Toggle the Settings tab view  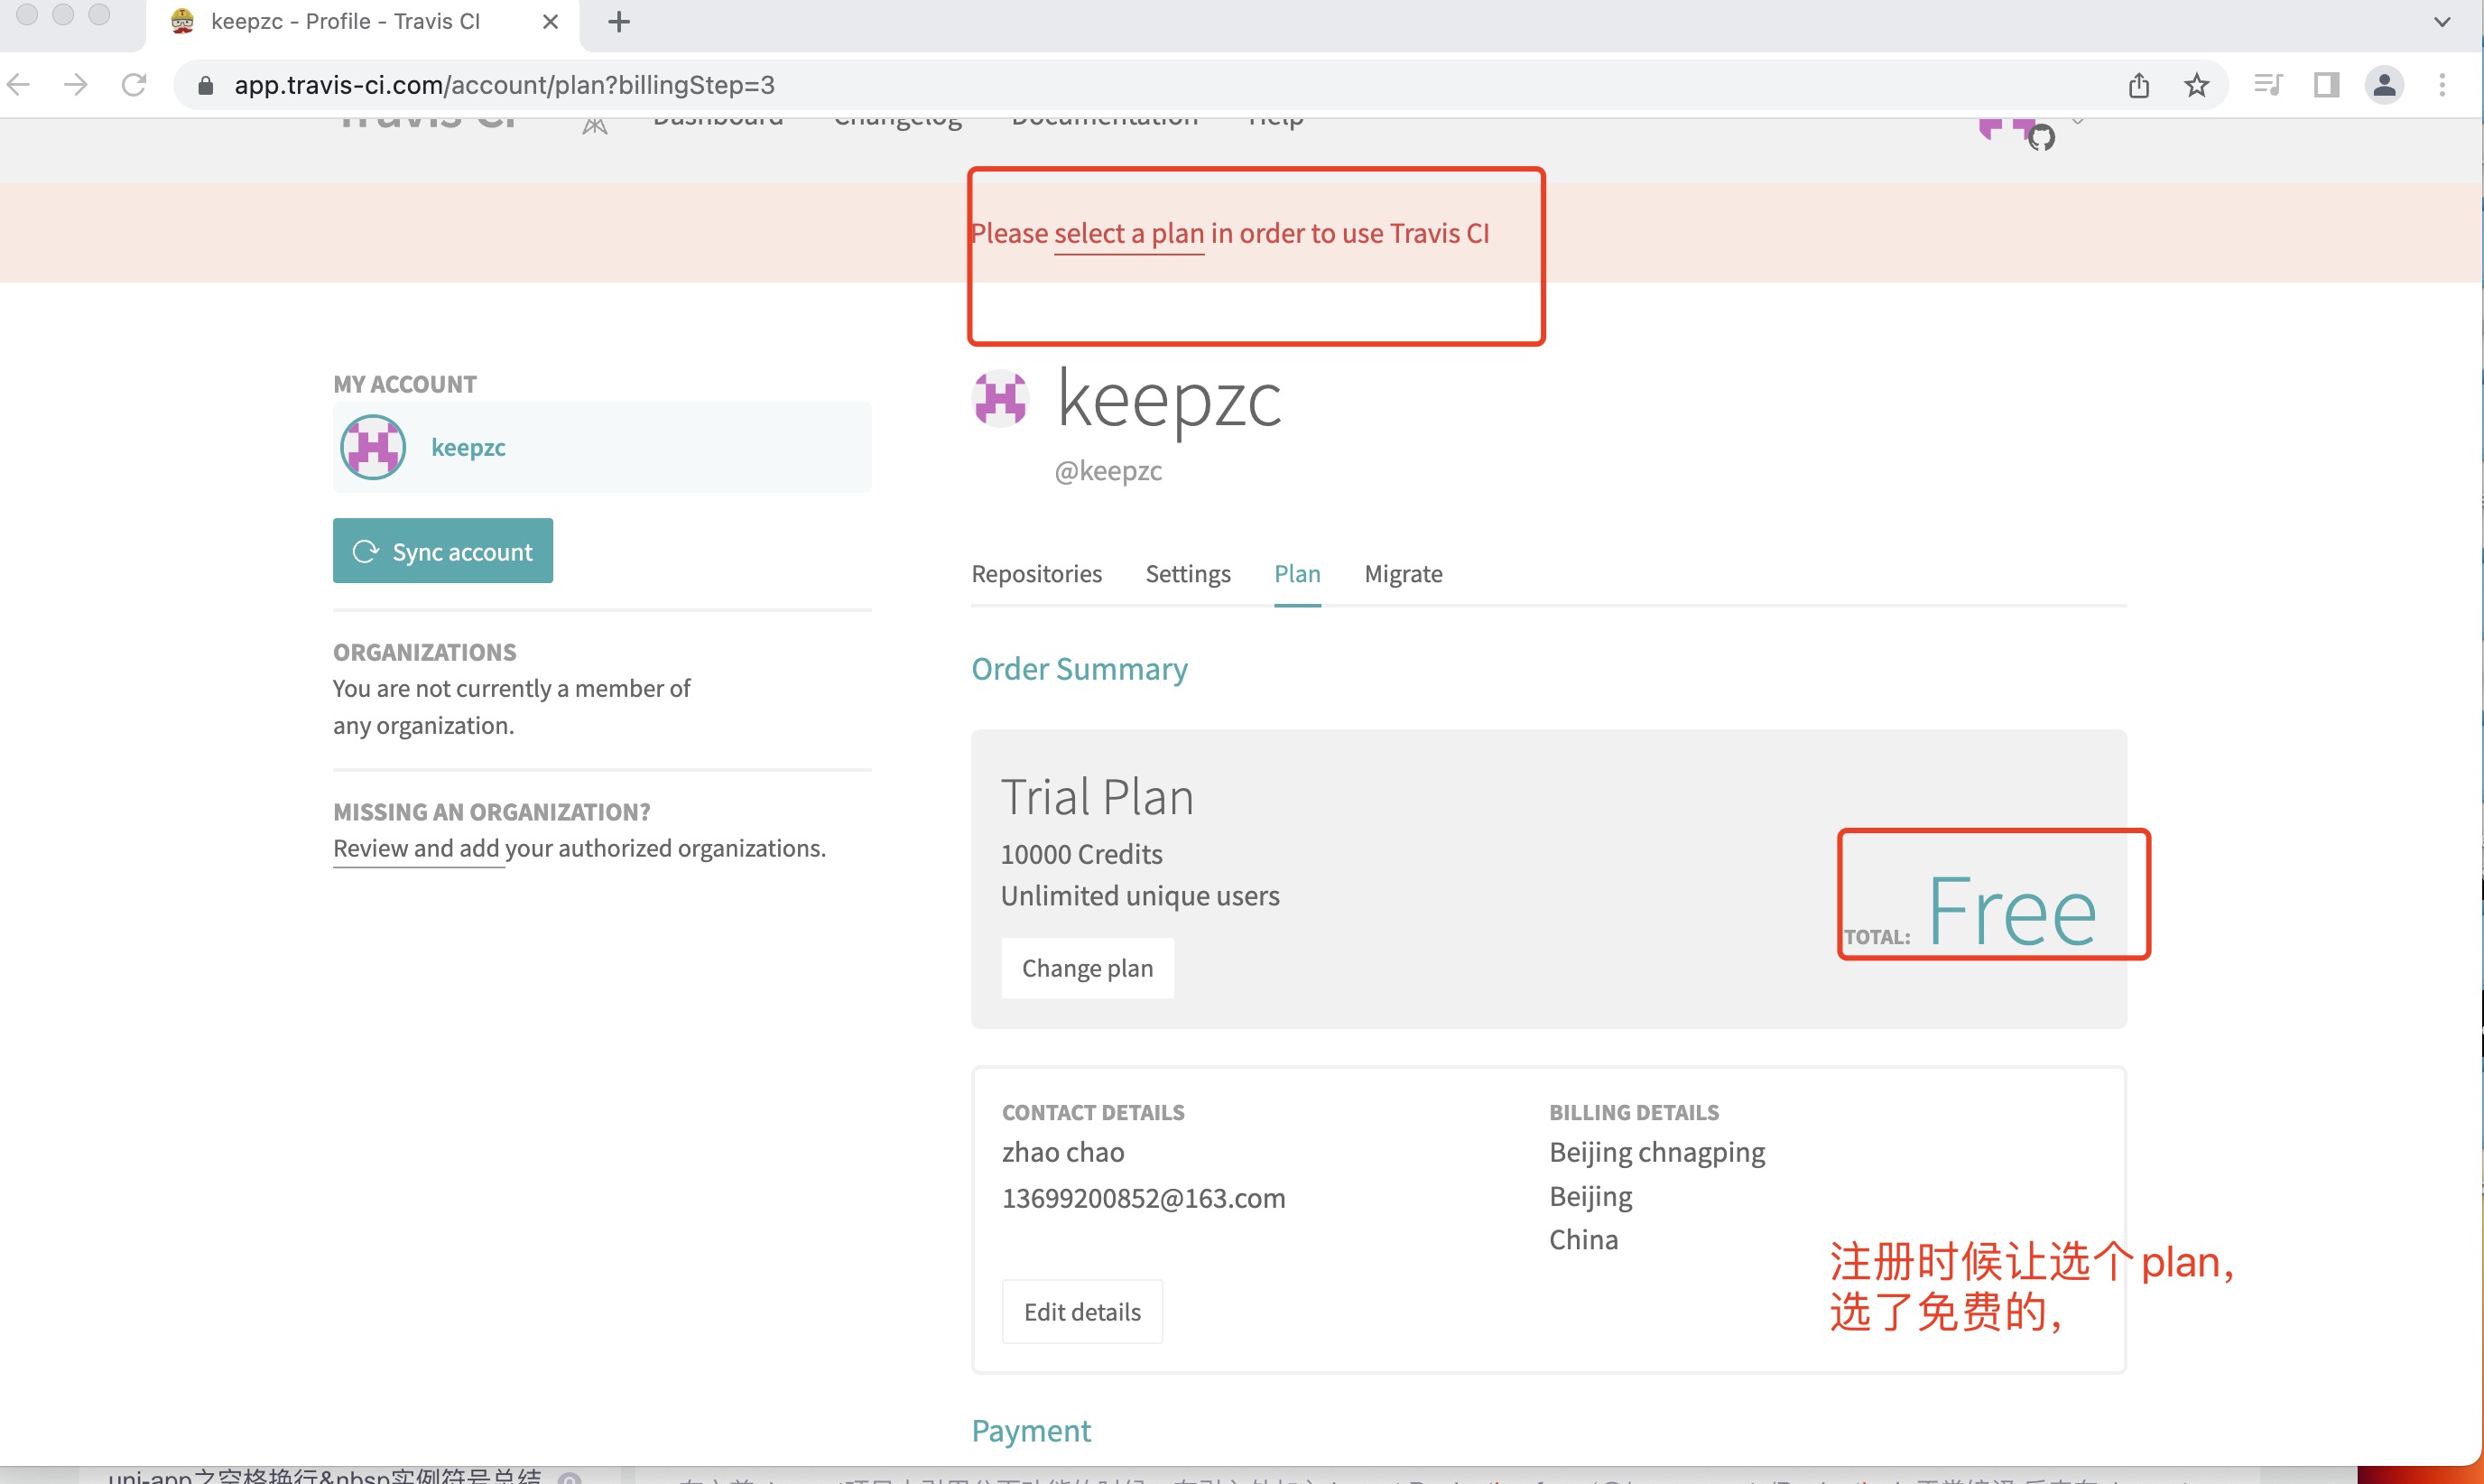click(x=1187, y=572)
